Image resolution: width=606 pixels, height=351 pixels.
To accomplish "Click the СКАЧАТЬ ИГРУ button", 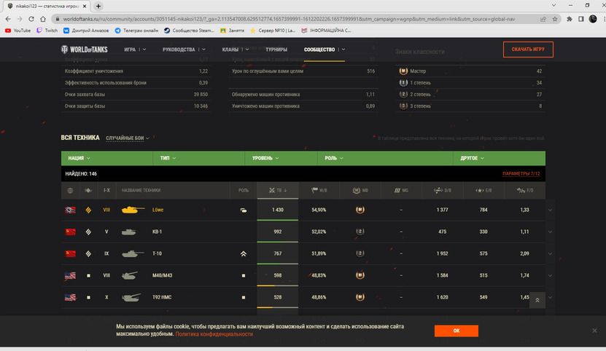I will [x=528, y=50].
